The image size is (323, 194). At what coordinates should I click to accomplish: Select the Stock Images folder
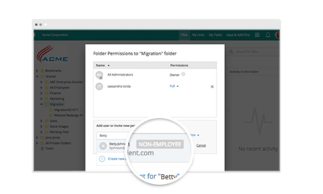pos(59,126)
